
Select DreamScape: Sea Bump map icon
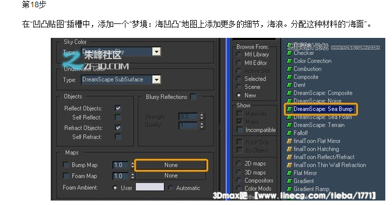pyautogui.click(x=289, y=109)
